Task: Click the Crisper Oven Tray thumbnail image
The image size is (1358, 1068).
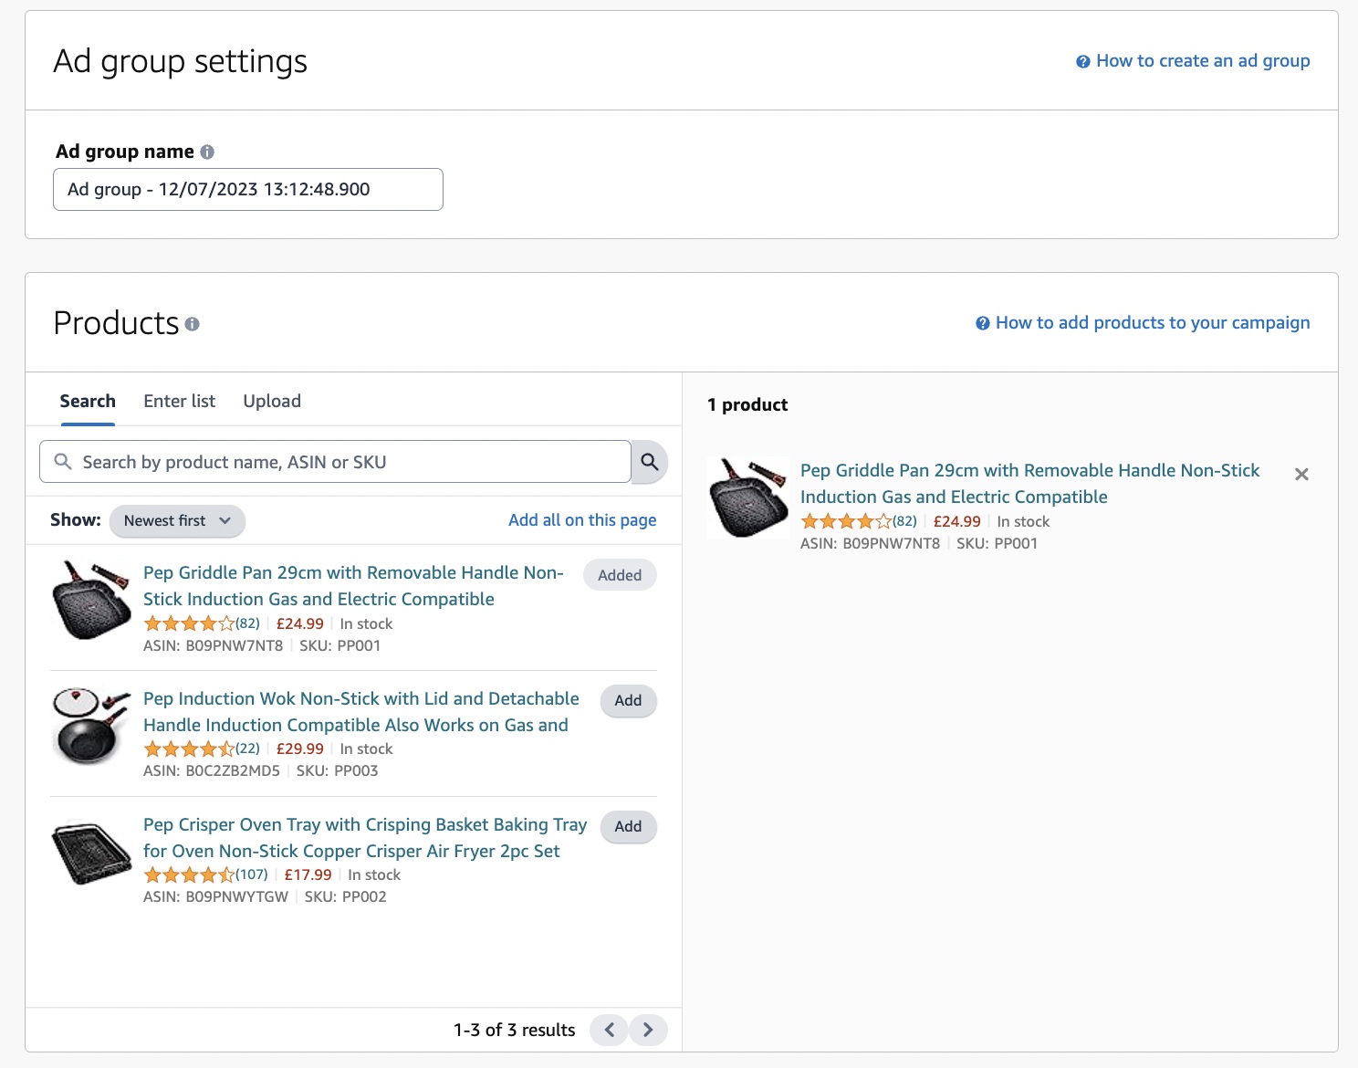Action: click(x=91, y=853)
